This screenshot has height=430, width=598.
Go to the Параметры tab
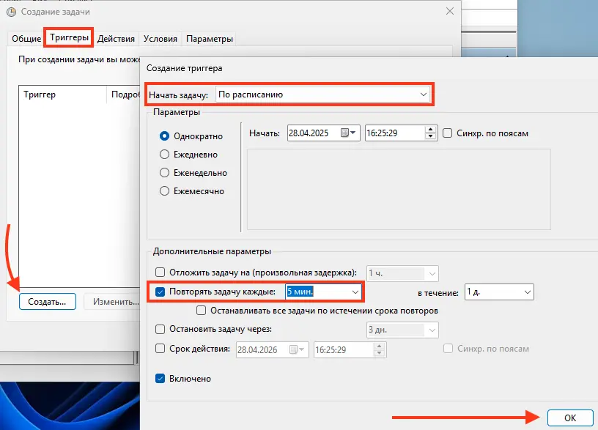(210, 39)
